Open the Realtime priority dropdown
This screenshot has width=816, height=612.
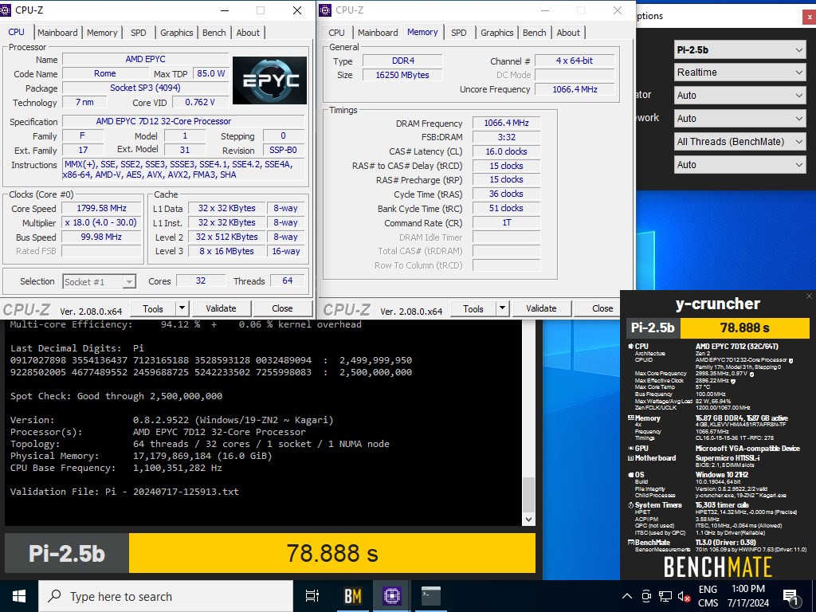tap(739, 73)
